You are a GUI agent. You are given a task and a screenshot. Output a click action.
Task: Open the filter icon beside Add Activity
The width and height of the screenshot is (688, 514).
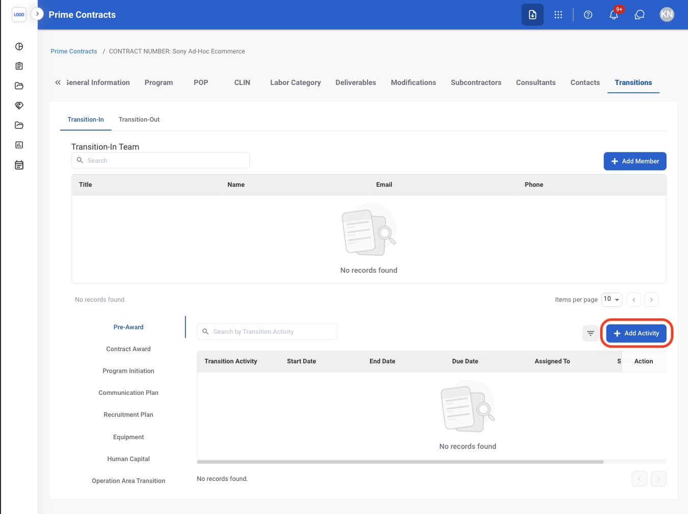point(591,333)
